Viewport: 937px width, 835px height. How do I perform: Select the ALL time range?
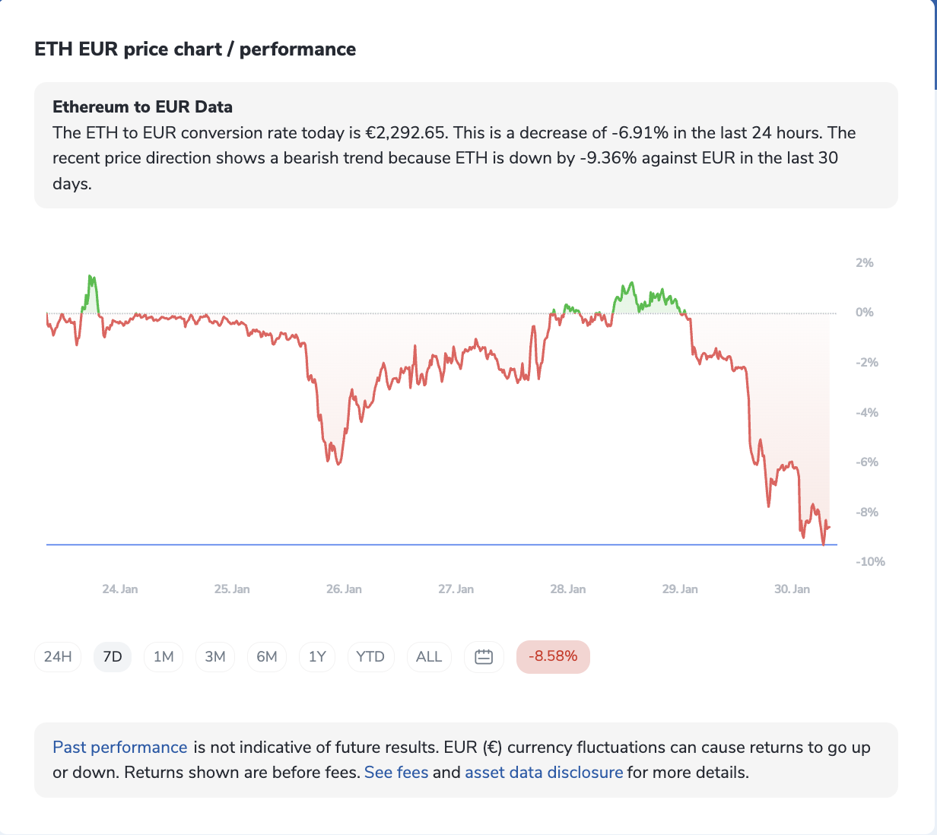(429, 657)
